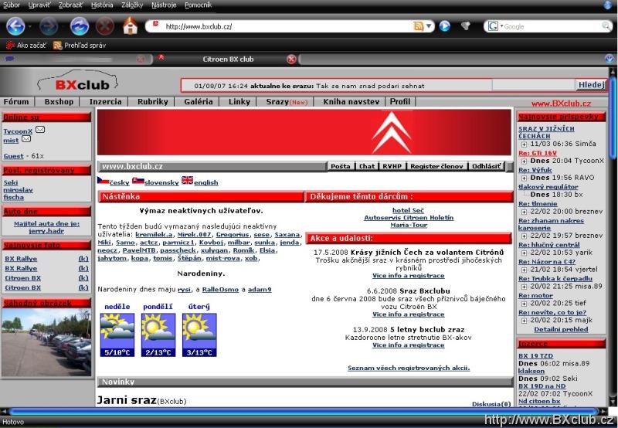Go to the Fórum section
Image resolution: width=618 pixels, height=428 pixels.
[x=16, y=102]
